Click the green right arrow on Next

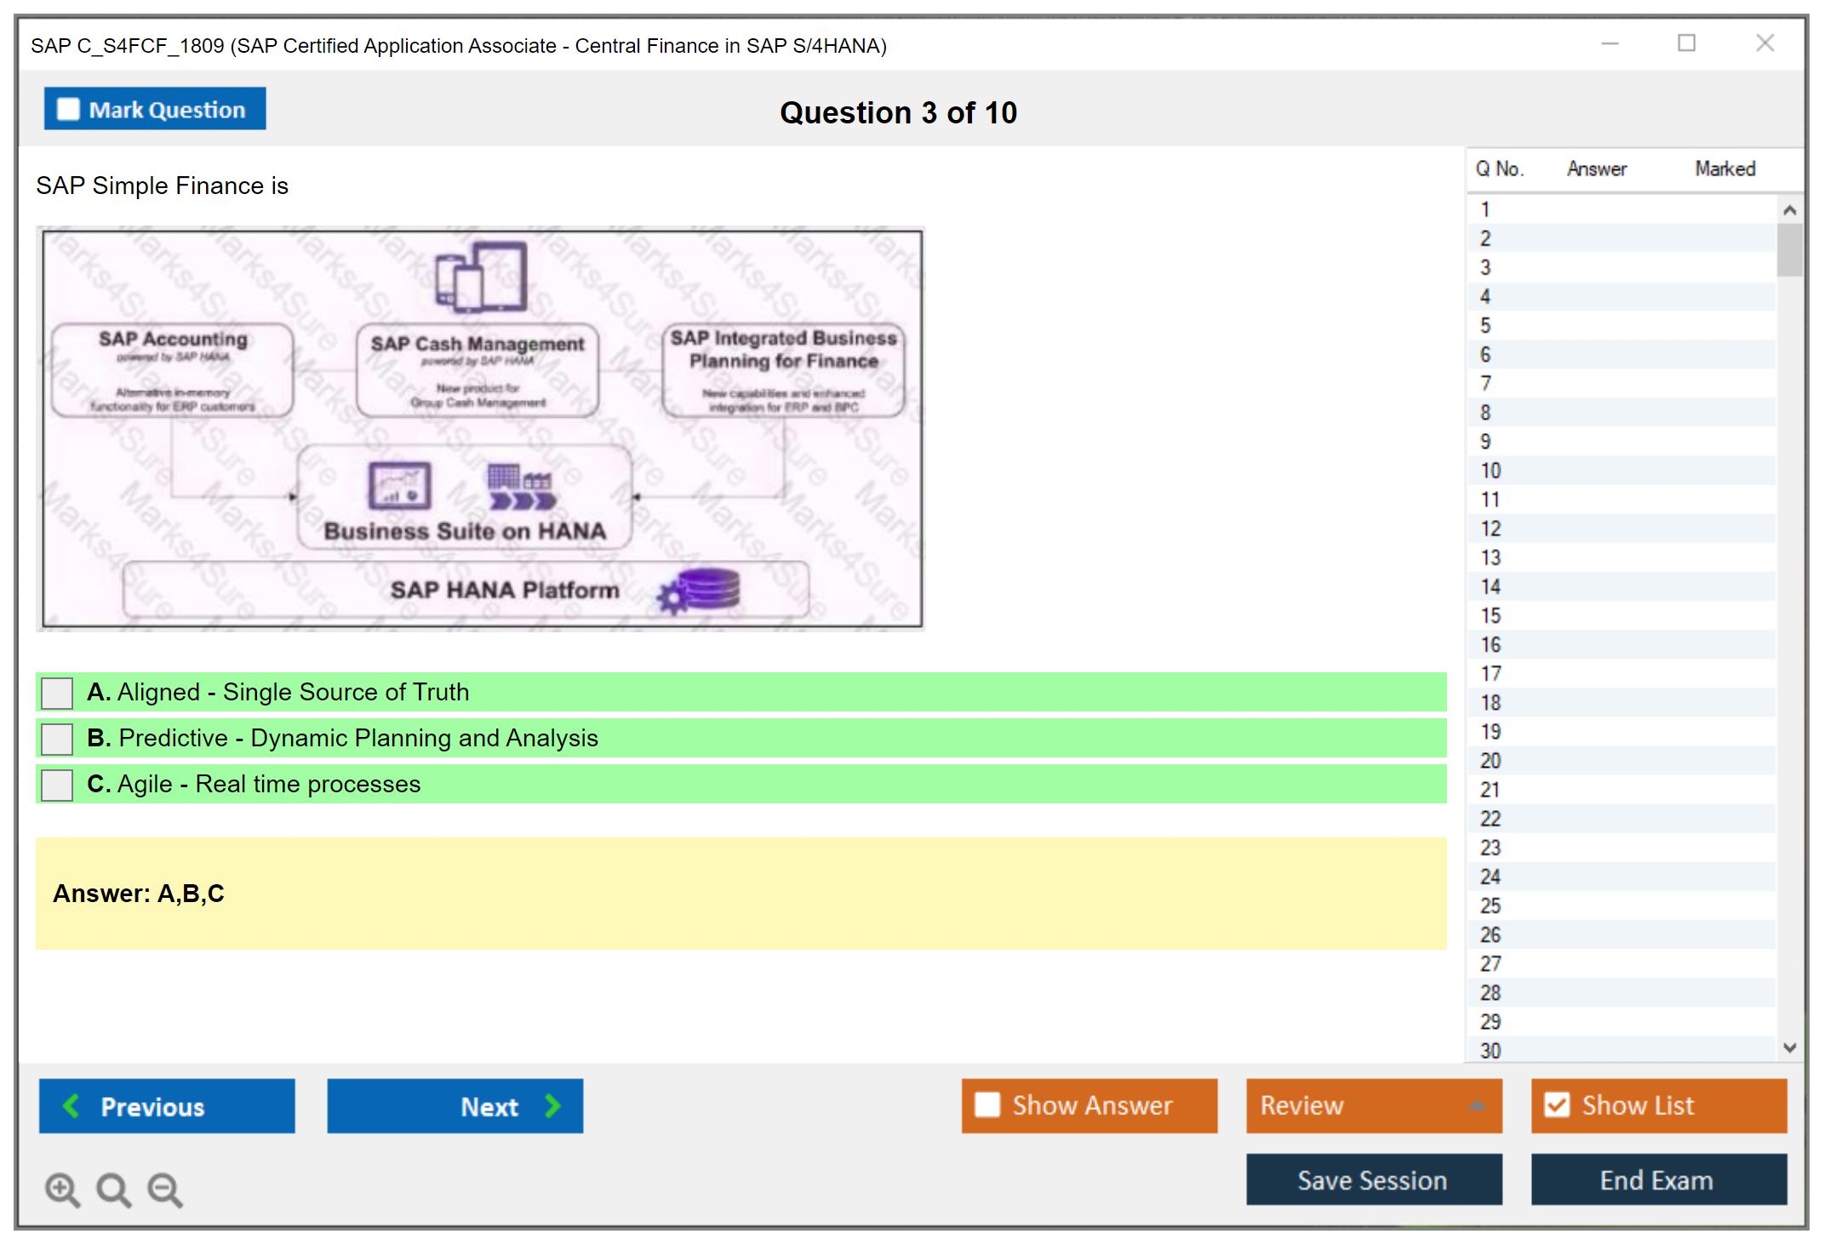[553, 1105]
